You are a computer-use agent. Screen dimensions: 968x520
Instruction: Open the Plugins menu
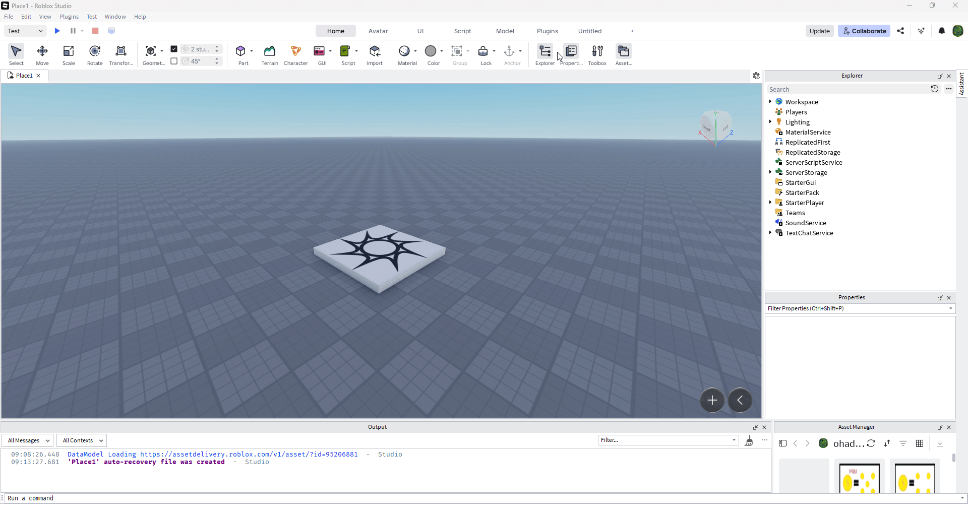pyautogui.click(x=69, y=17)
